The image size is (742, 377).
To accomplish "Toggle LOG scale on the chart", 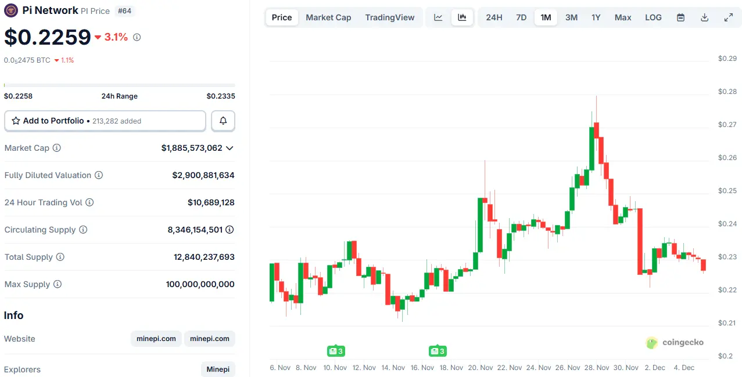I will [x=653, y=17].
